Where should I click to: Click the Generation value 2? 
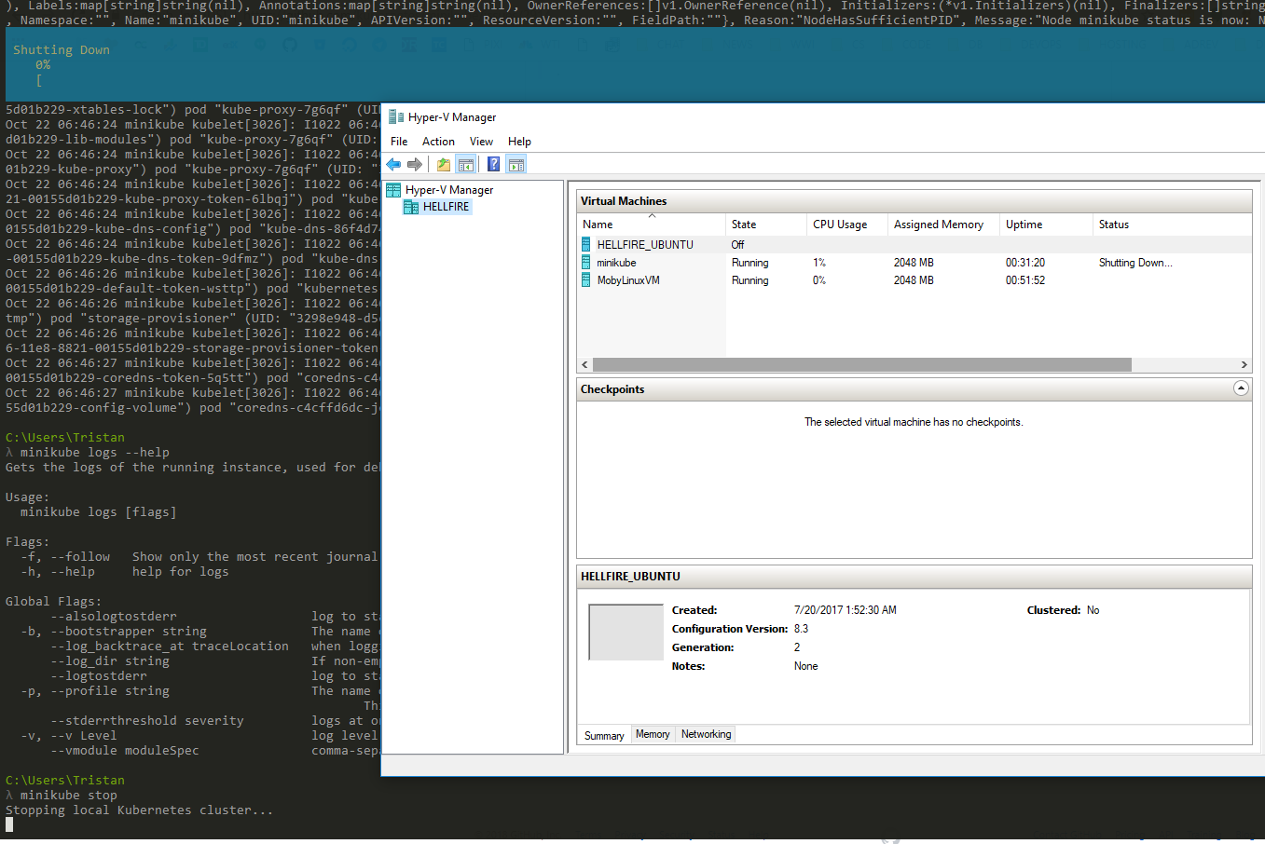[x=797, y=647]
